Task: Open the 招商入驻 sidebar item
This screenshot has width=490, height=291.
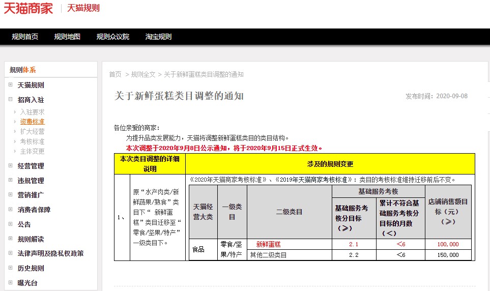Action: 31,100
